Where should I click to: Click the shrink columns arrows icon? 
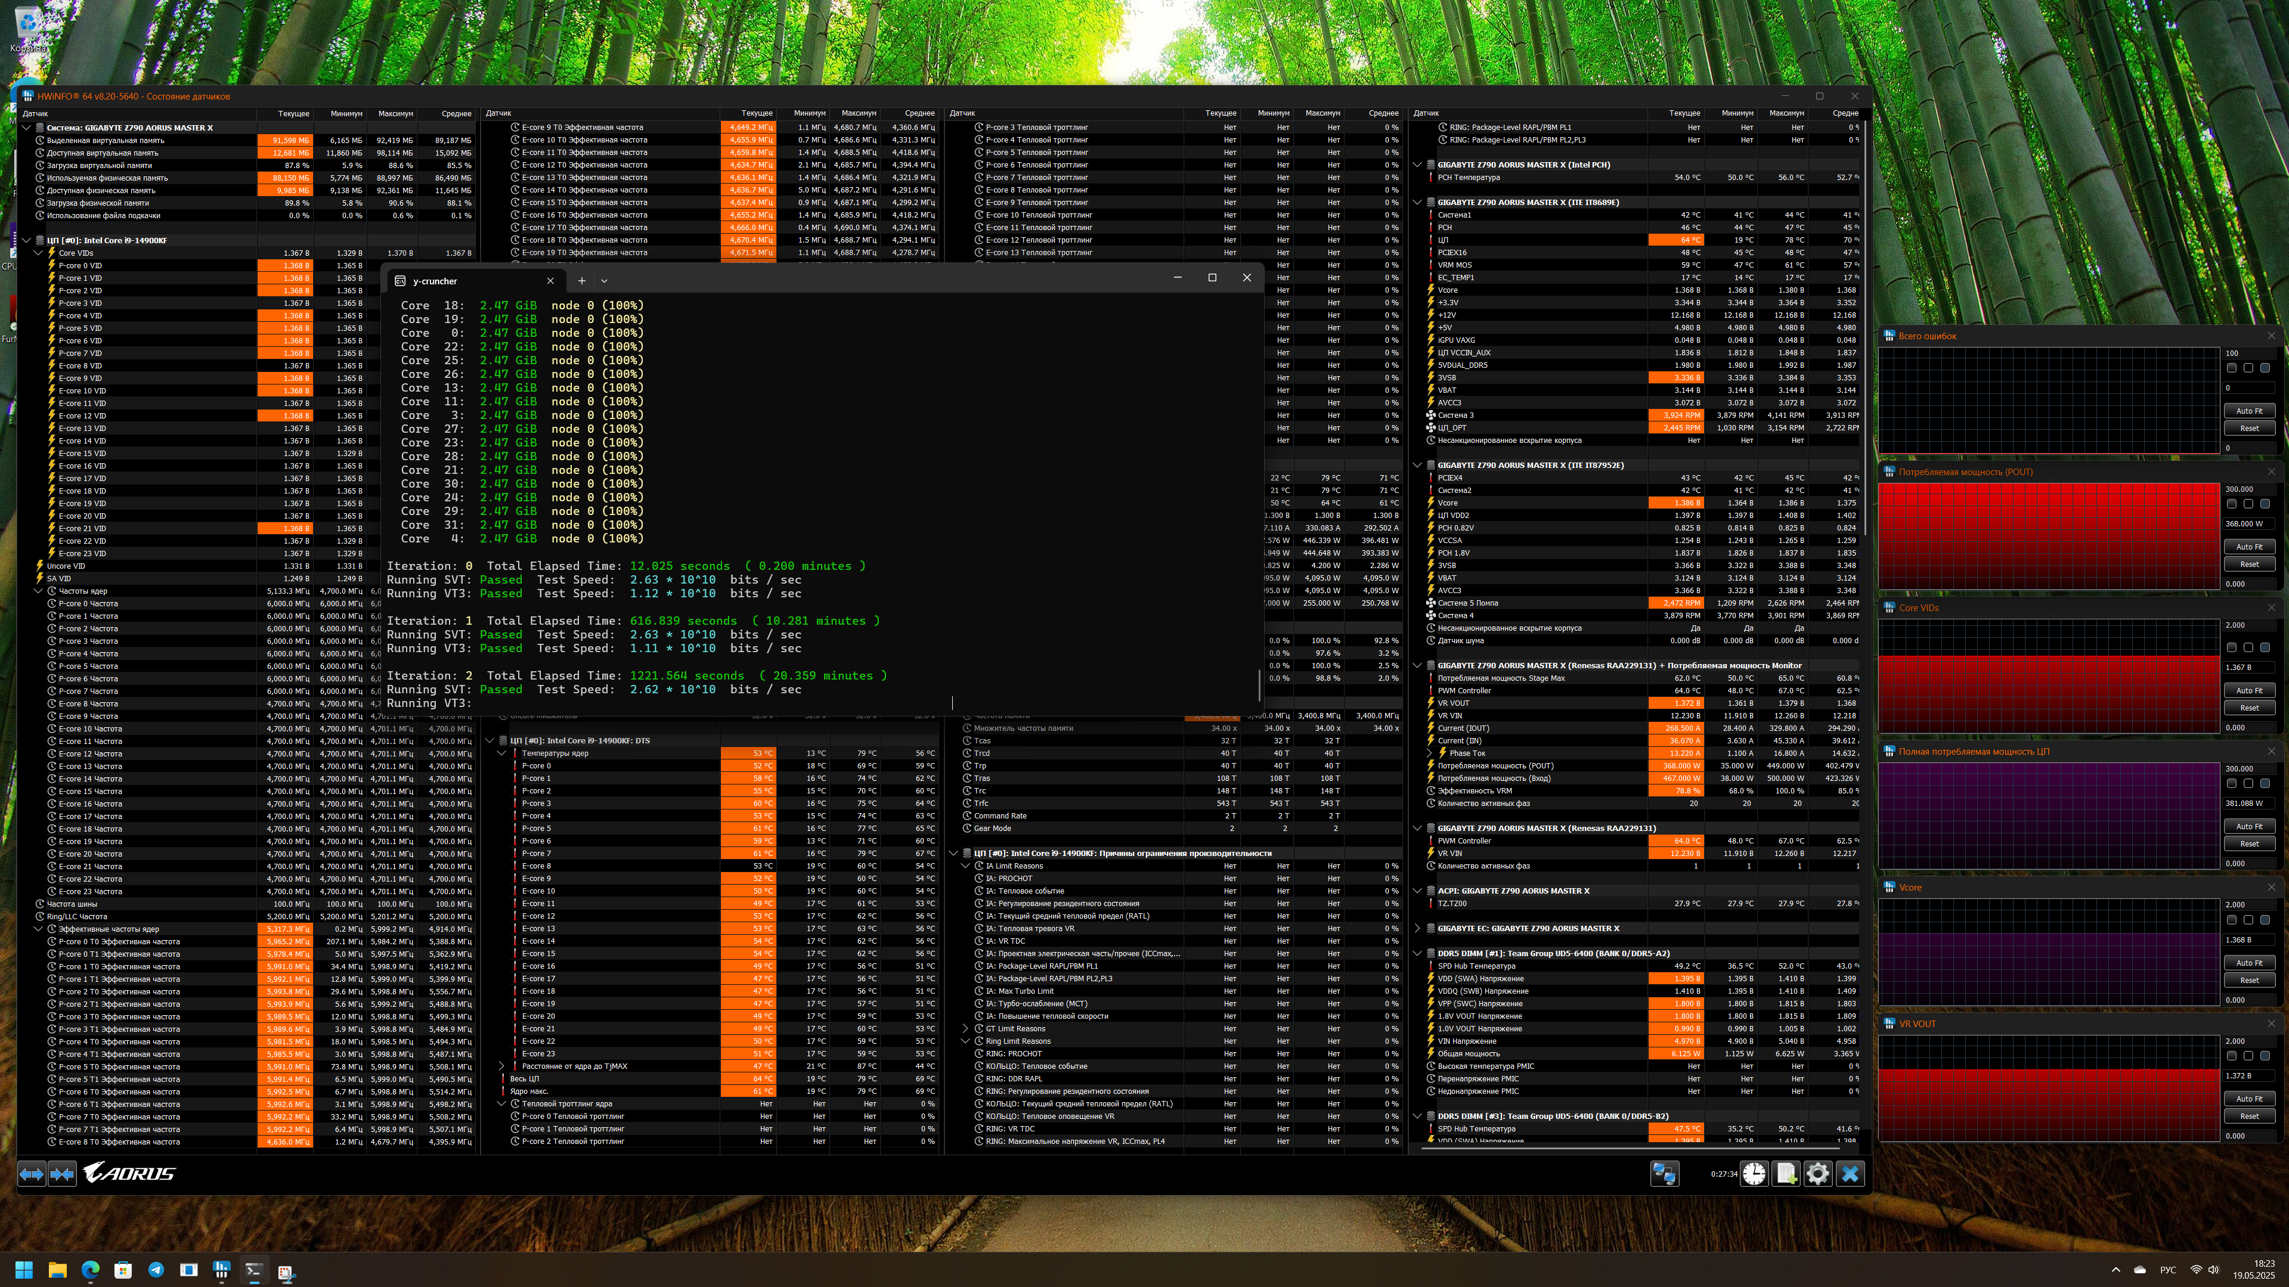[x=62, y=1173]
